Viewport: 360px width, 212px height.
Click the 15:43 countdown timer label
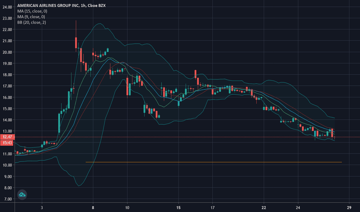(x=7, y=143)
